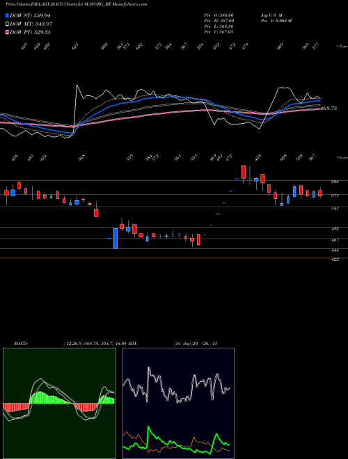Click the blue DOW ST legend swatch
This screenshot has width=348, height=459.
(7, 15)
